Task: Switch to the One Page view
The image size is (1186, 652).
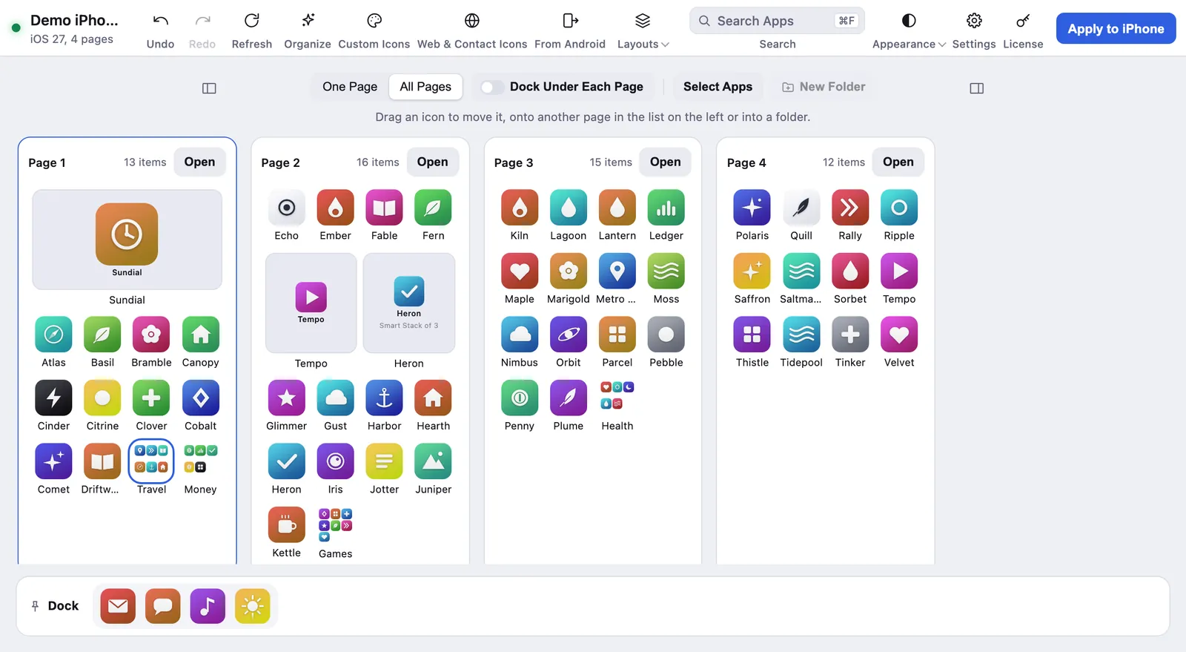Action: 350,87
